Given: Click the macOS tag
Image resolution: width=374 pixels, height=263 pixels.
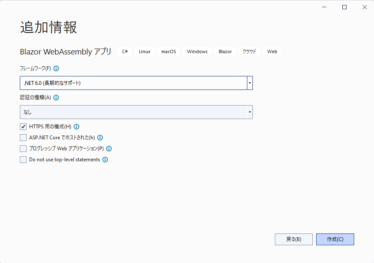Looking at the screenshot, I should pos(168,52).
